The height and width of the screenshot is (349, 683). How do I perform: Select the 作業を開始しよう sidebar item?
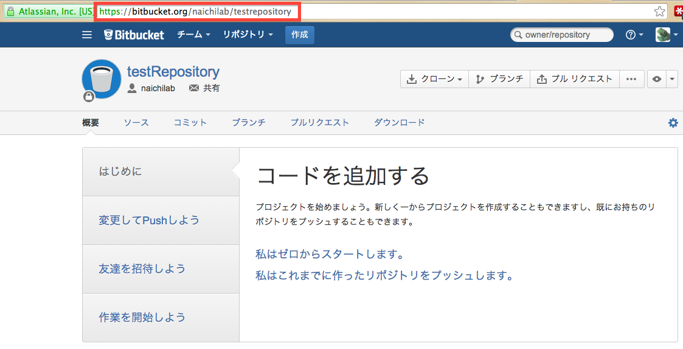coord(161,317)
